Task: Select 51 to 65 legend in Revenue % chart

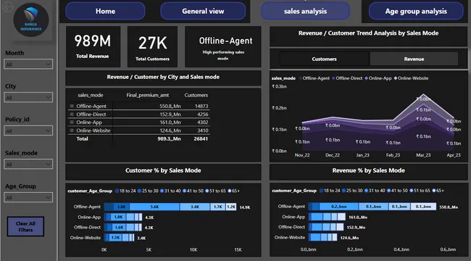Action: click(420, 191)
